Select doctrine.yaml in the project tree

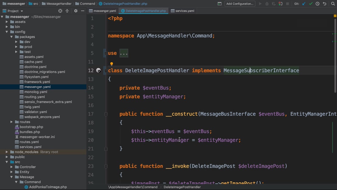click(x=35, y=67)
